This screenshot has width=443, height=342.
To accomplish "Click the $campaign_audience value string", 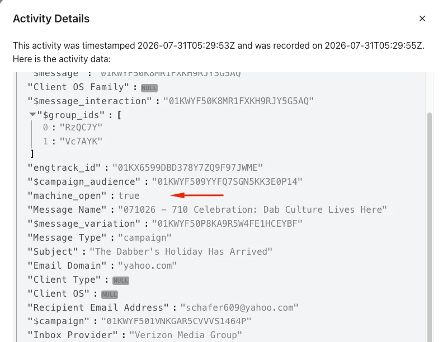I will click(x=227, y=181).
